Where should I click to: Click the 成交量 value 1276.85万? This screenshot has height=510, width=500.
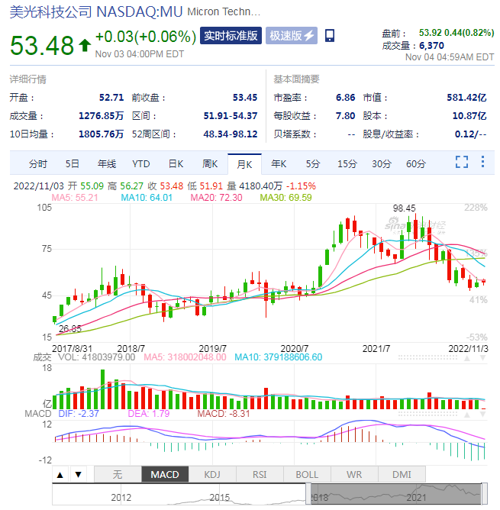(102, 116)
